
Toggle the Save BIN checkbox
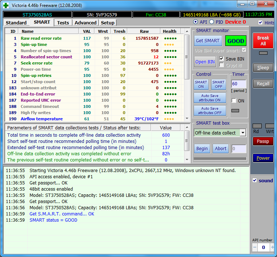[221, 59]
